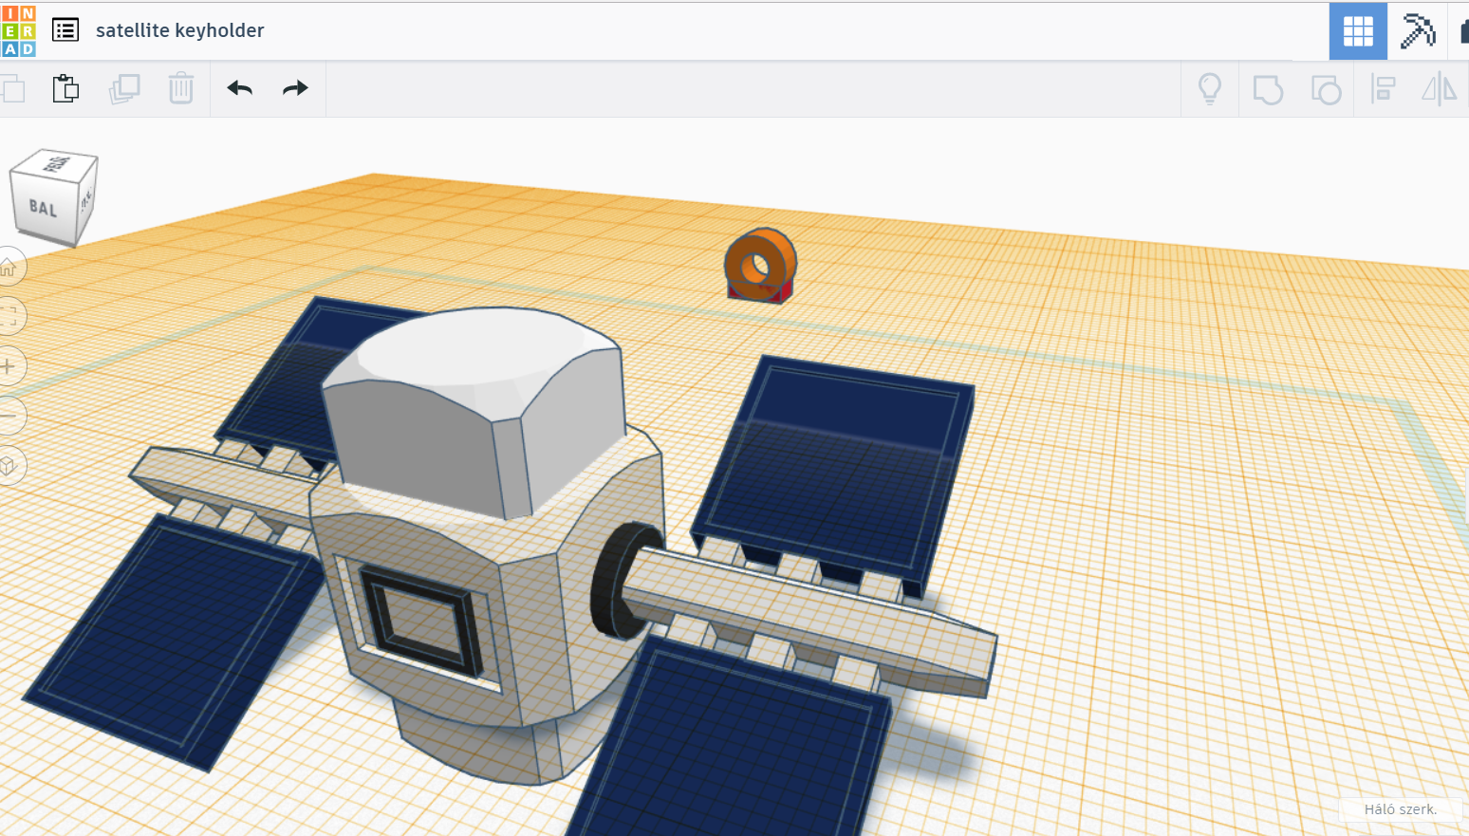
Task: Click the Paste clipboard icon
Action: pos(65,88)
